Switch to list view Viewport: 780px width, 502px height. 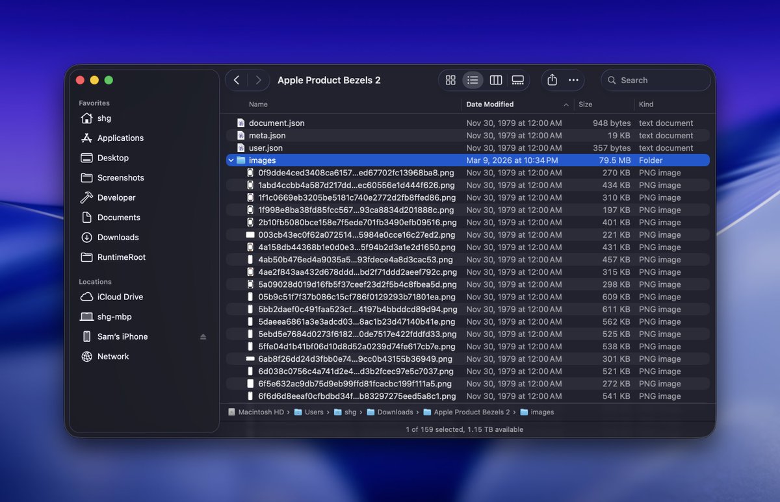(x=473, y=80)
